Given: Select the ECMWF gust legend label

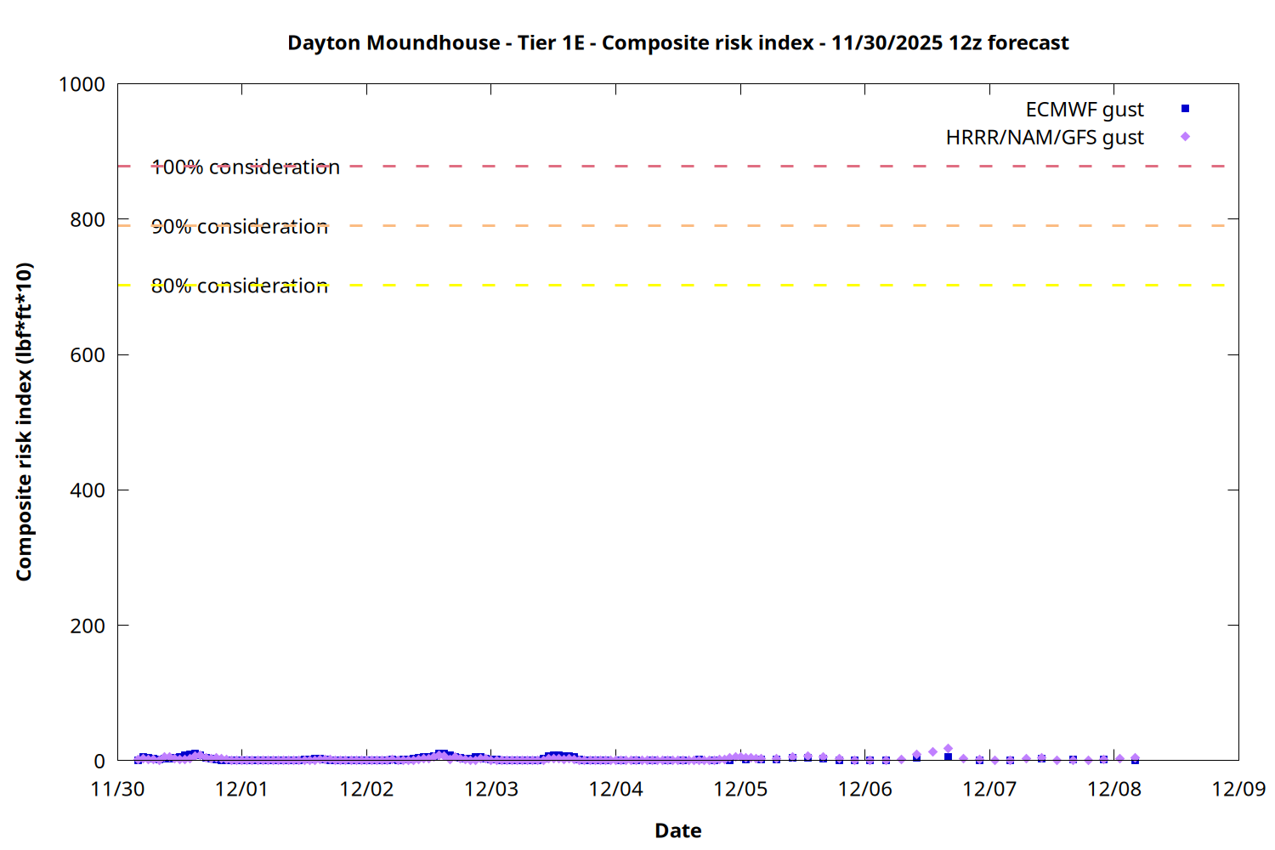Looking at the screenshot, I should click(1084, 110).
